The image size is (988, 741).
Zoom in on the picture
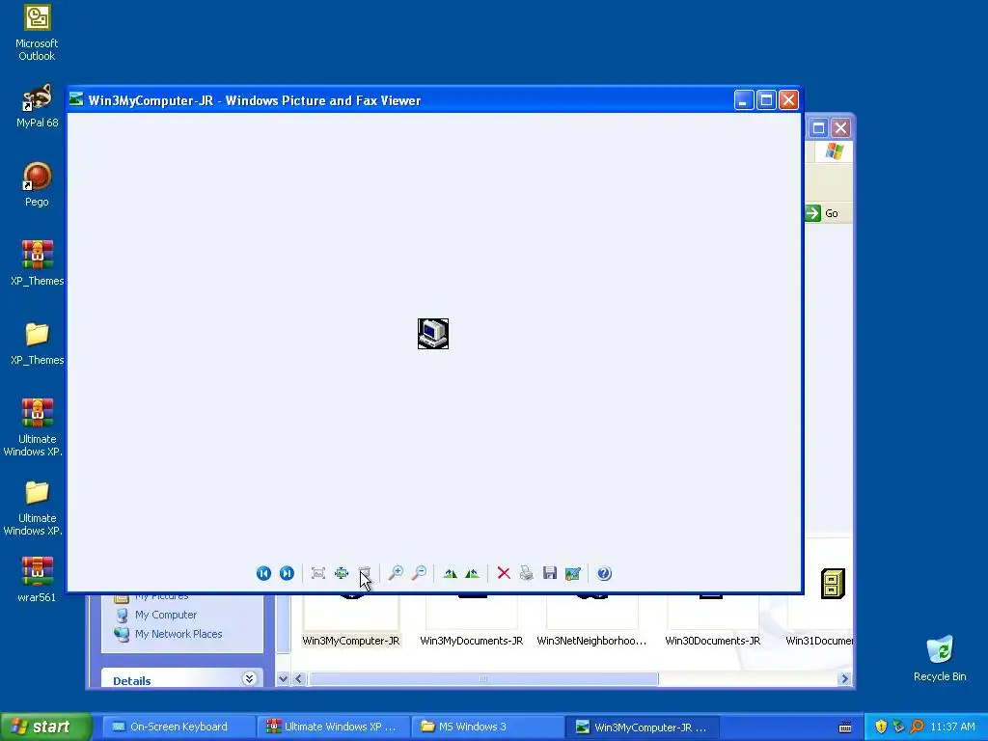[396, 573]
